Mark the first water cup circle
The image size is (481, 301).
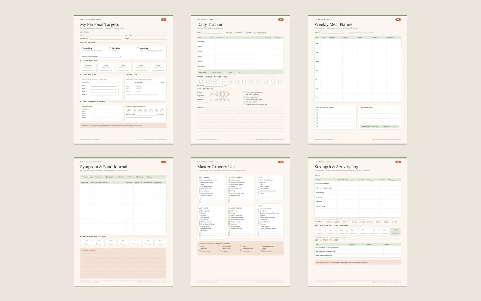pos(201,82)
